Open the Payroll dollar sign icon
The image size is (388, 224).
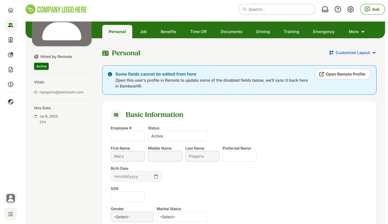11,85
